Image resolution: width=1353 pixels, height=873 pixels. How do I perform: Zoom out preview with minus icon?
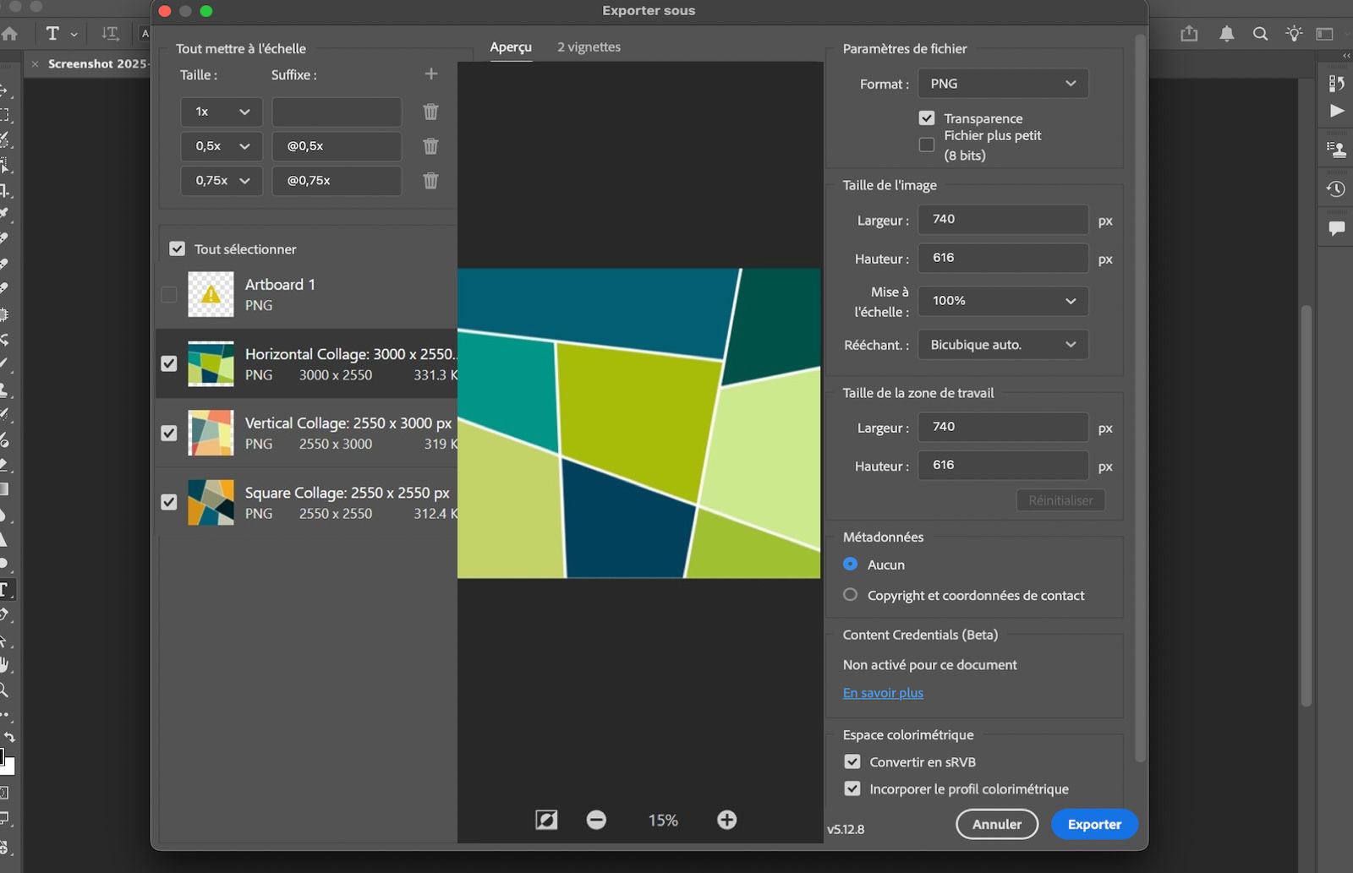click(596, 820)
